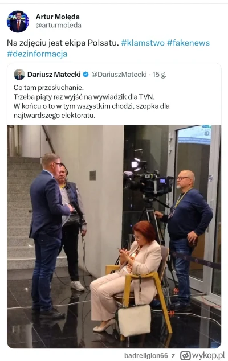Image resolution: width=228 pixels, height=361 pixels.
Task: Click the blue verified badge icon
Action: click(x=85, y=75)
